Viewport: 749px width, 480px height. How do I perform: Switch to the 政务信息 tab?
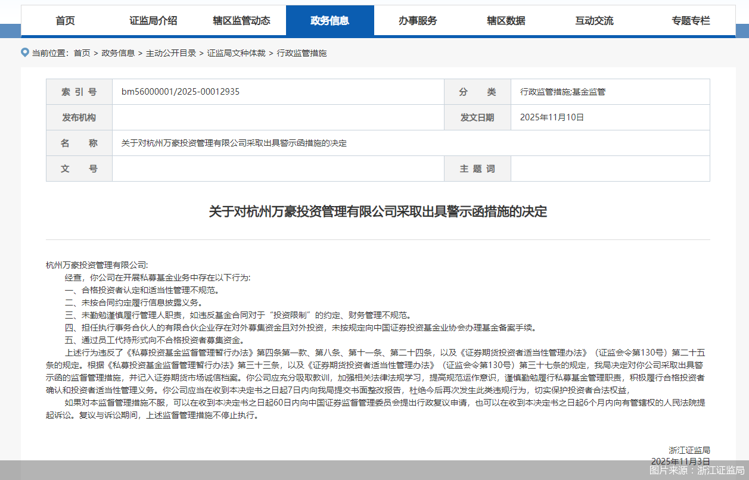(x=330, y=20)
